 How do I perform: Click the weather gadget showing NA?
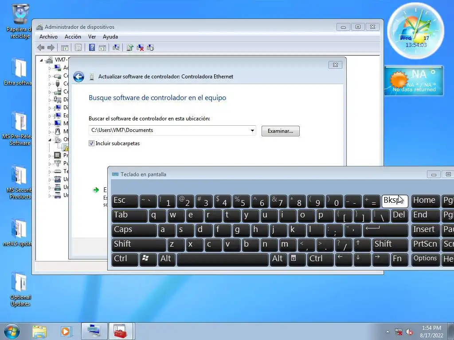point(414,81)
